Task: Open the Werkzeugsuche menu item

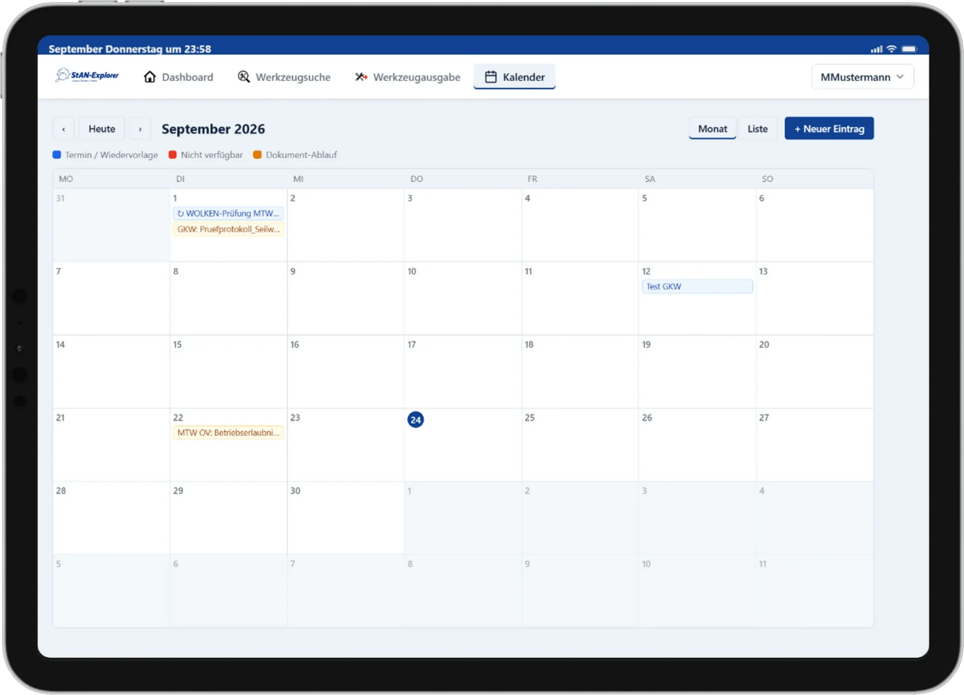Action: (x=284, y=77)
